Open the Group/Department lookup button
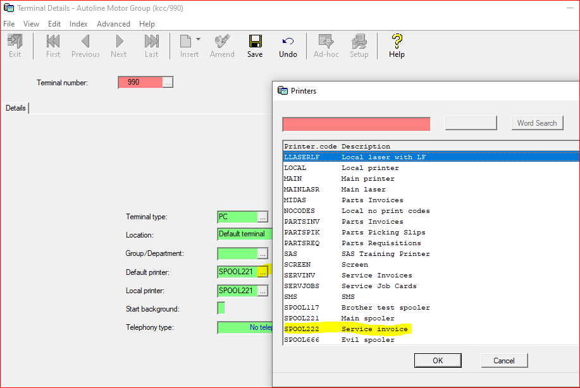This screenshot has height=388, width=580. tap(263, 253)
